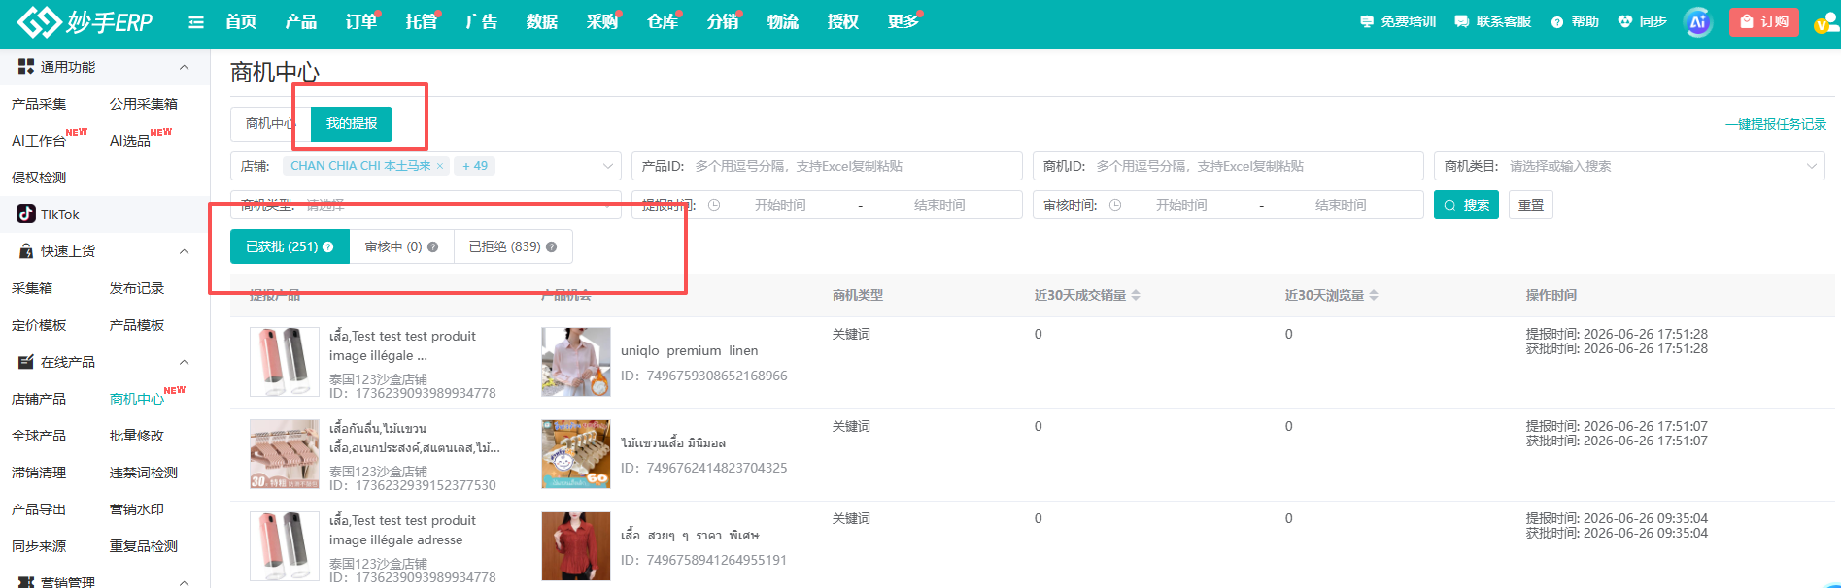Click the +49 stores tag

click(x=475, y=166)
